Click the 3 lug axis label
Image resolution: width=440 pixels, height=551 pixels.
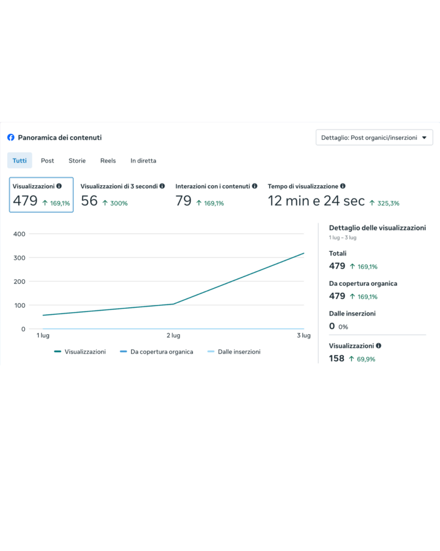pyautogui.click(x=304, y=335)
